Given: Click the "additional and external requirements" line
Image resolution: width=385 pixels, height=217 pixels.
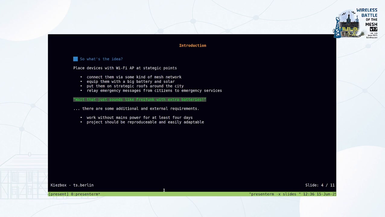Looking at the screenshot, I should (136, 108).
